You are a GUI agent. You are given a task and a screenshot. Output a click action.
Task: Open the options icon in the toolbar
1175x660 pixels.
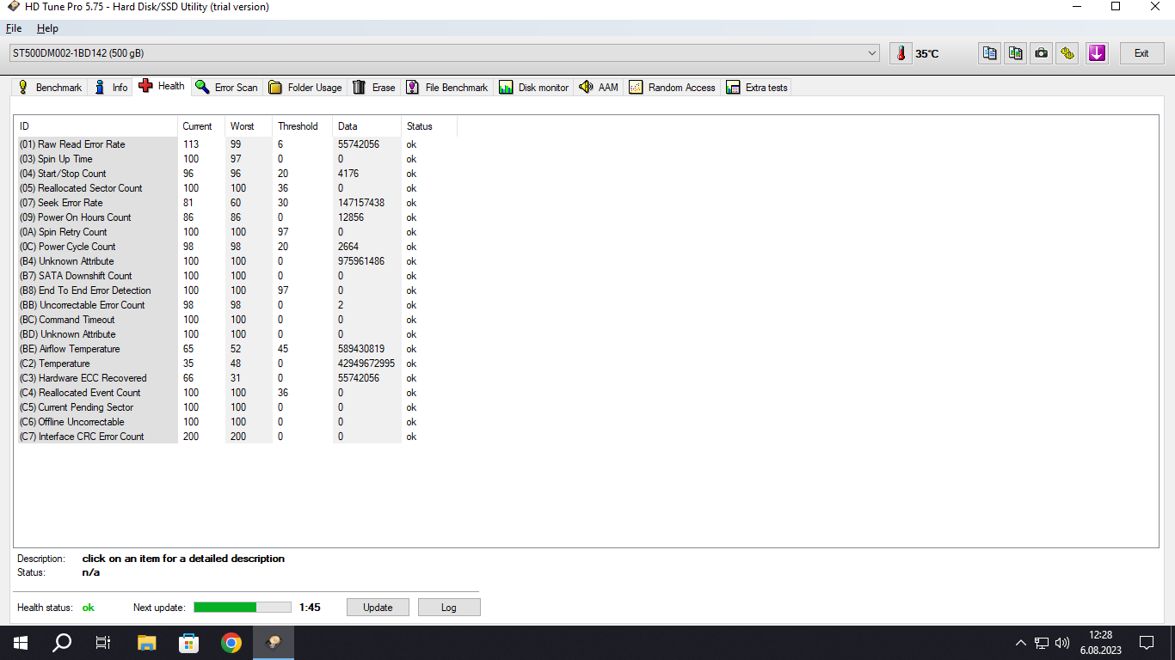(1067, 53)
